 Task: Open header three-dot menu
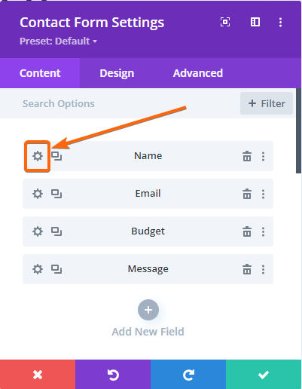(x=280, y=22)
